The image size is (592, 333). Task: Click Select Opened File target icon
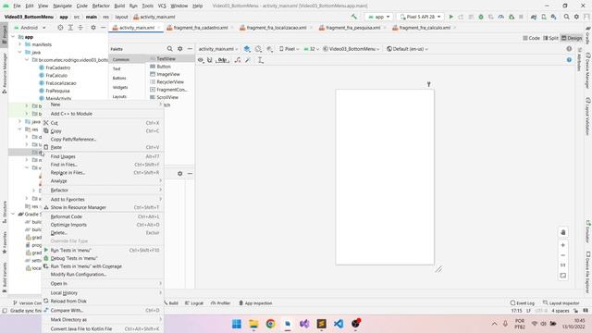click(x=60, y=28)
